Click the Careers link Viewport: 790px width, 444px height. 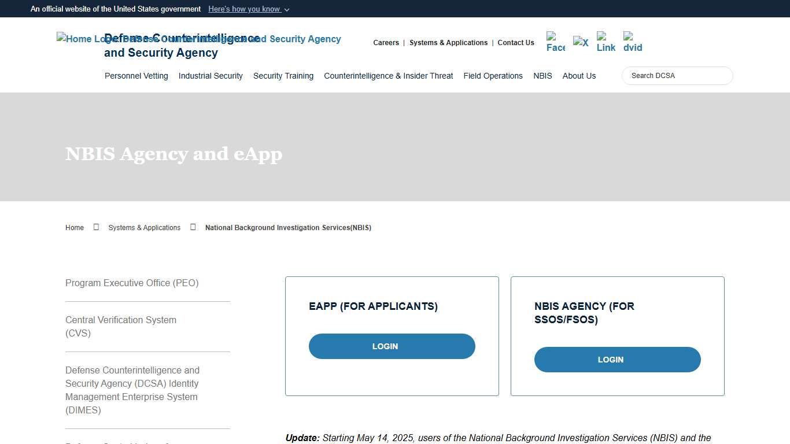click(x=386, y=43)
